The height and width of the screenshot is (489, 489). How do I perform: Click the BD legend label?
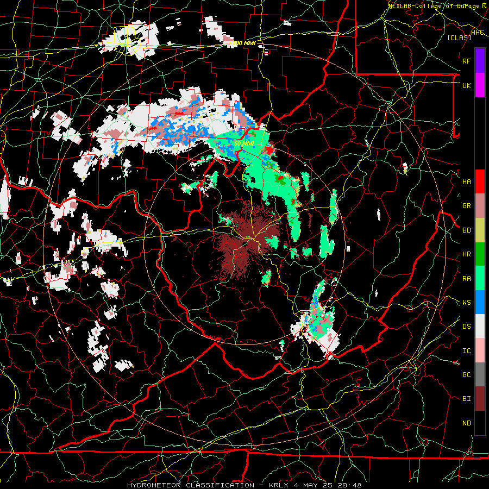[x=467, y=230]
